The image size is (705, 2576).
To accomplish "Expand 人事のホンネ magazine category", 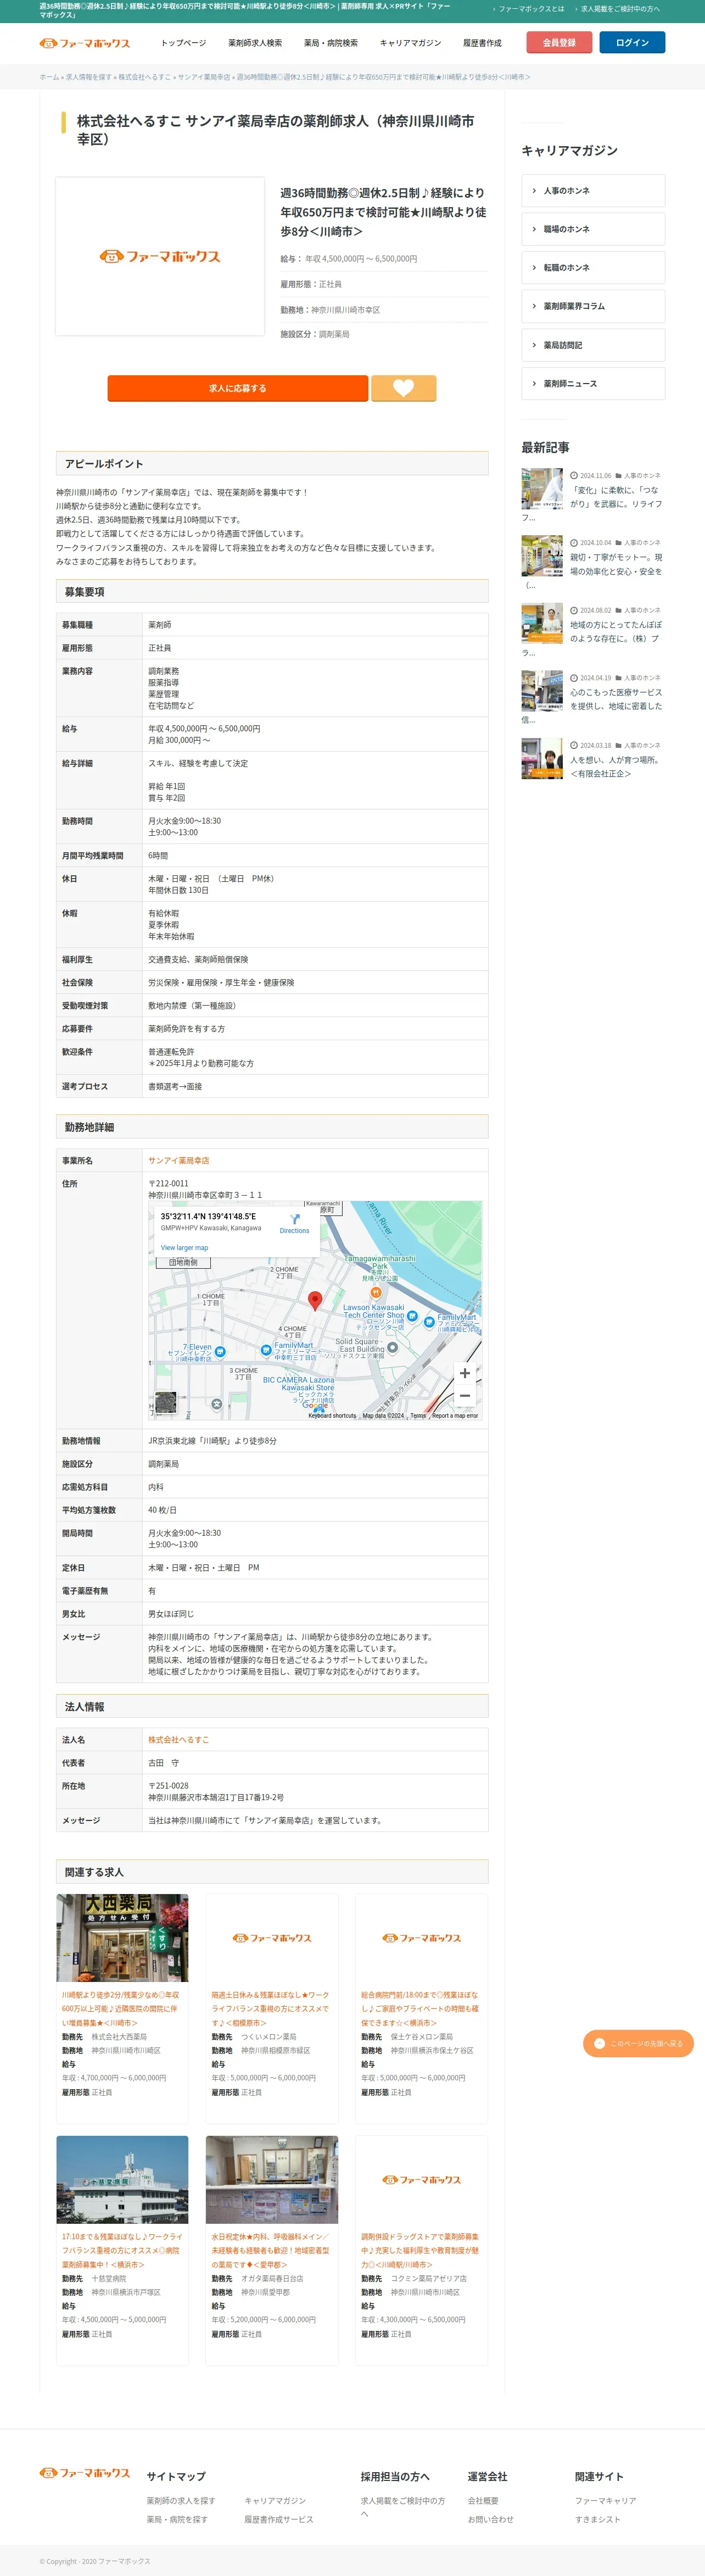I will click(x=593, y=190).
